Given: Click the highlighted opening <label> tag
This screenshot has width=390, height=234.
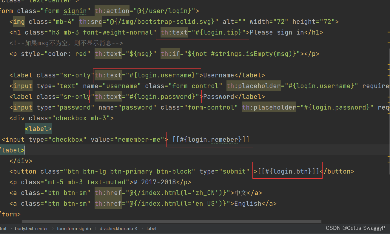Looking at the screenshot, I should click(x=38, y=129).
